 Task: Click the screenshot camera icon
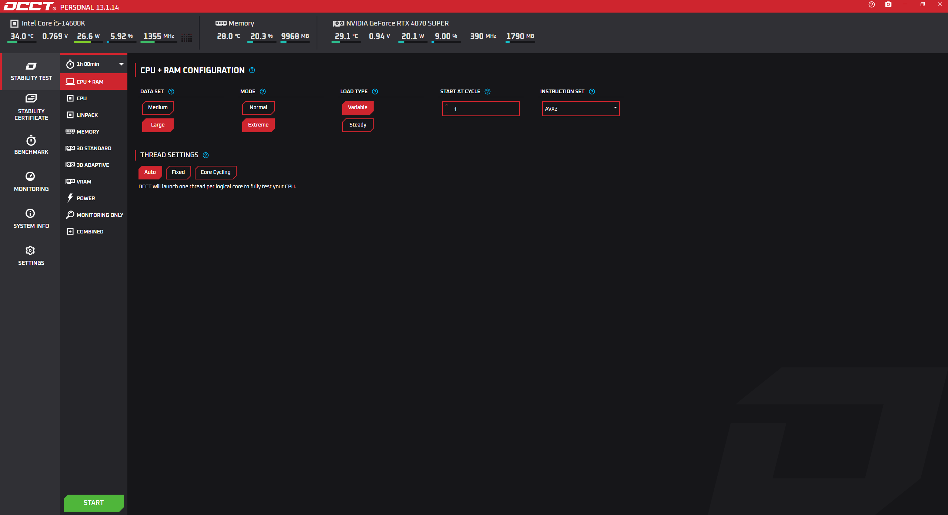click(888, 4)
